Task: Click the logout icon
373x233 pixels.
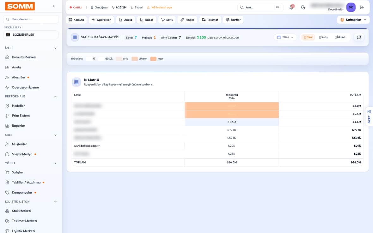Action: tap(362, 7)
